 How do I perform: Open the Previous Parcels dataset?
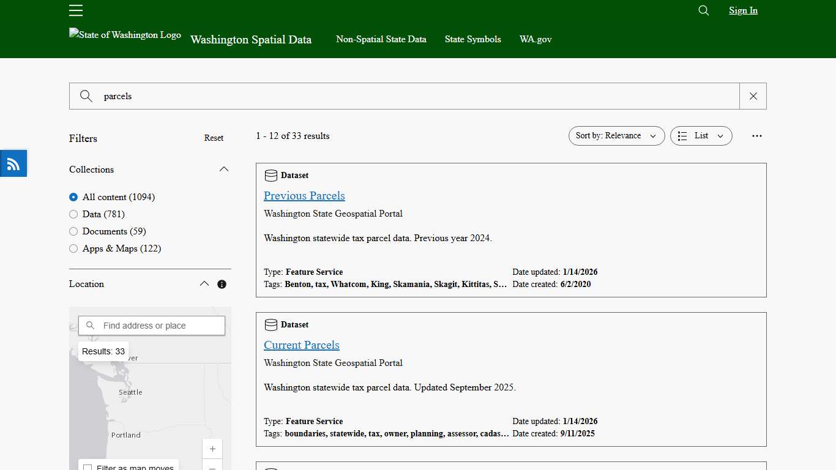[304, 195]
